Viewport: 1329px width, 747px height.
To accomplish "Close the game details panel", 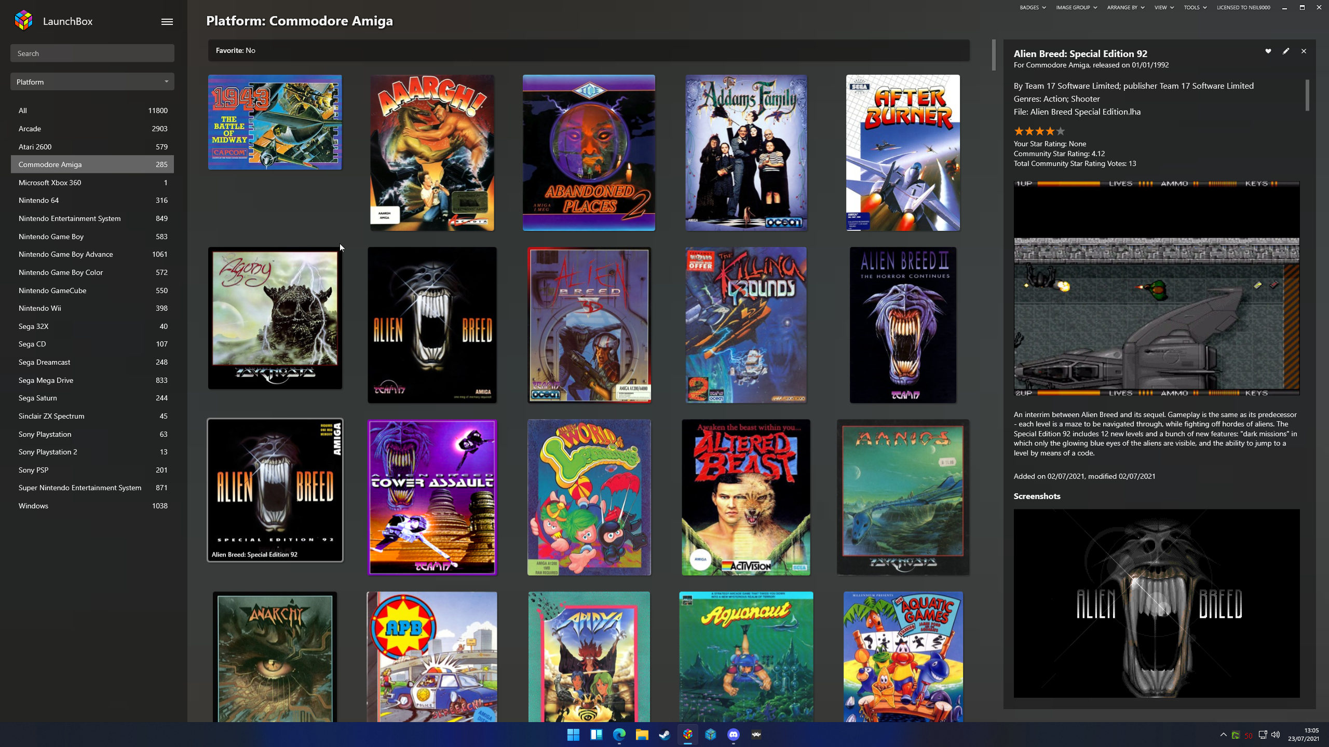I will pyautogui.click(x=1304, y=51).
